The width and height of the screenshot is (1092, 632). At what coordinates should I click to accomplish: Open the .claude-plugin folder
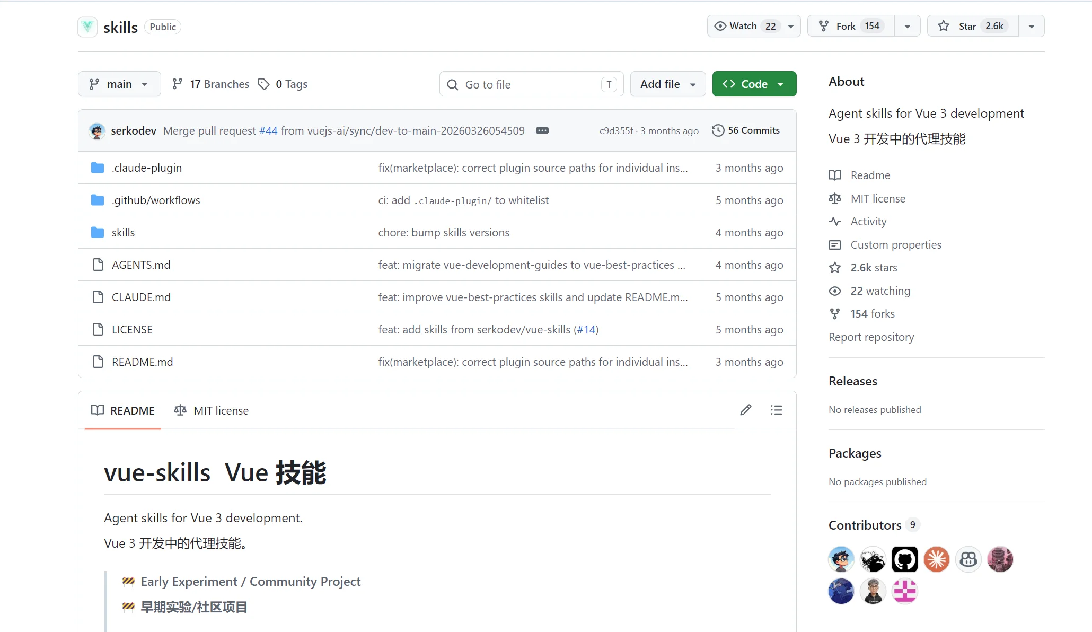147,168
